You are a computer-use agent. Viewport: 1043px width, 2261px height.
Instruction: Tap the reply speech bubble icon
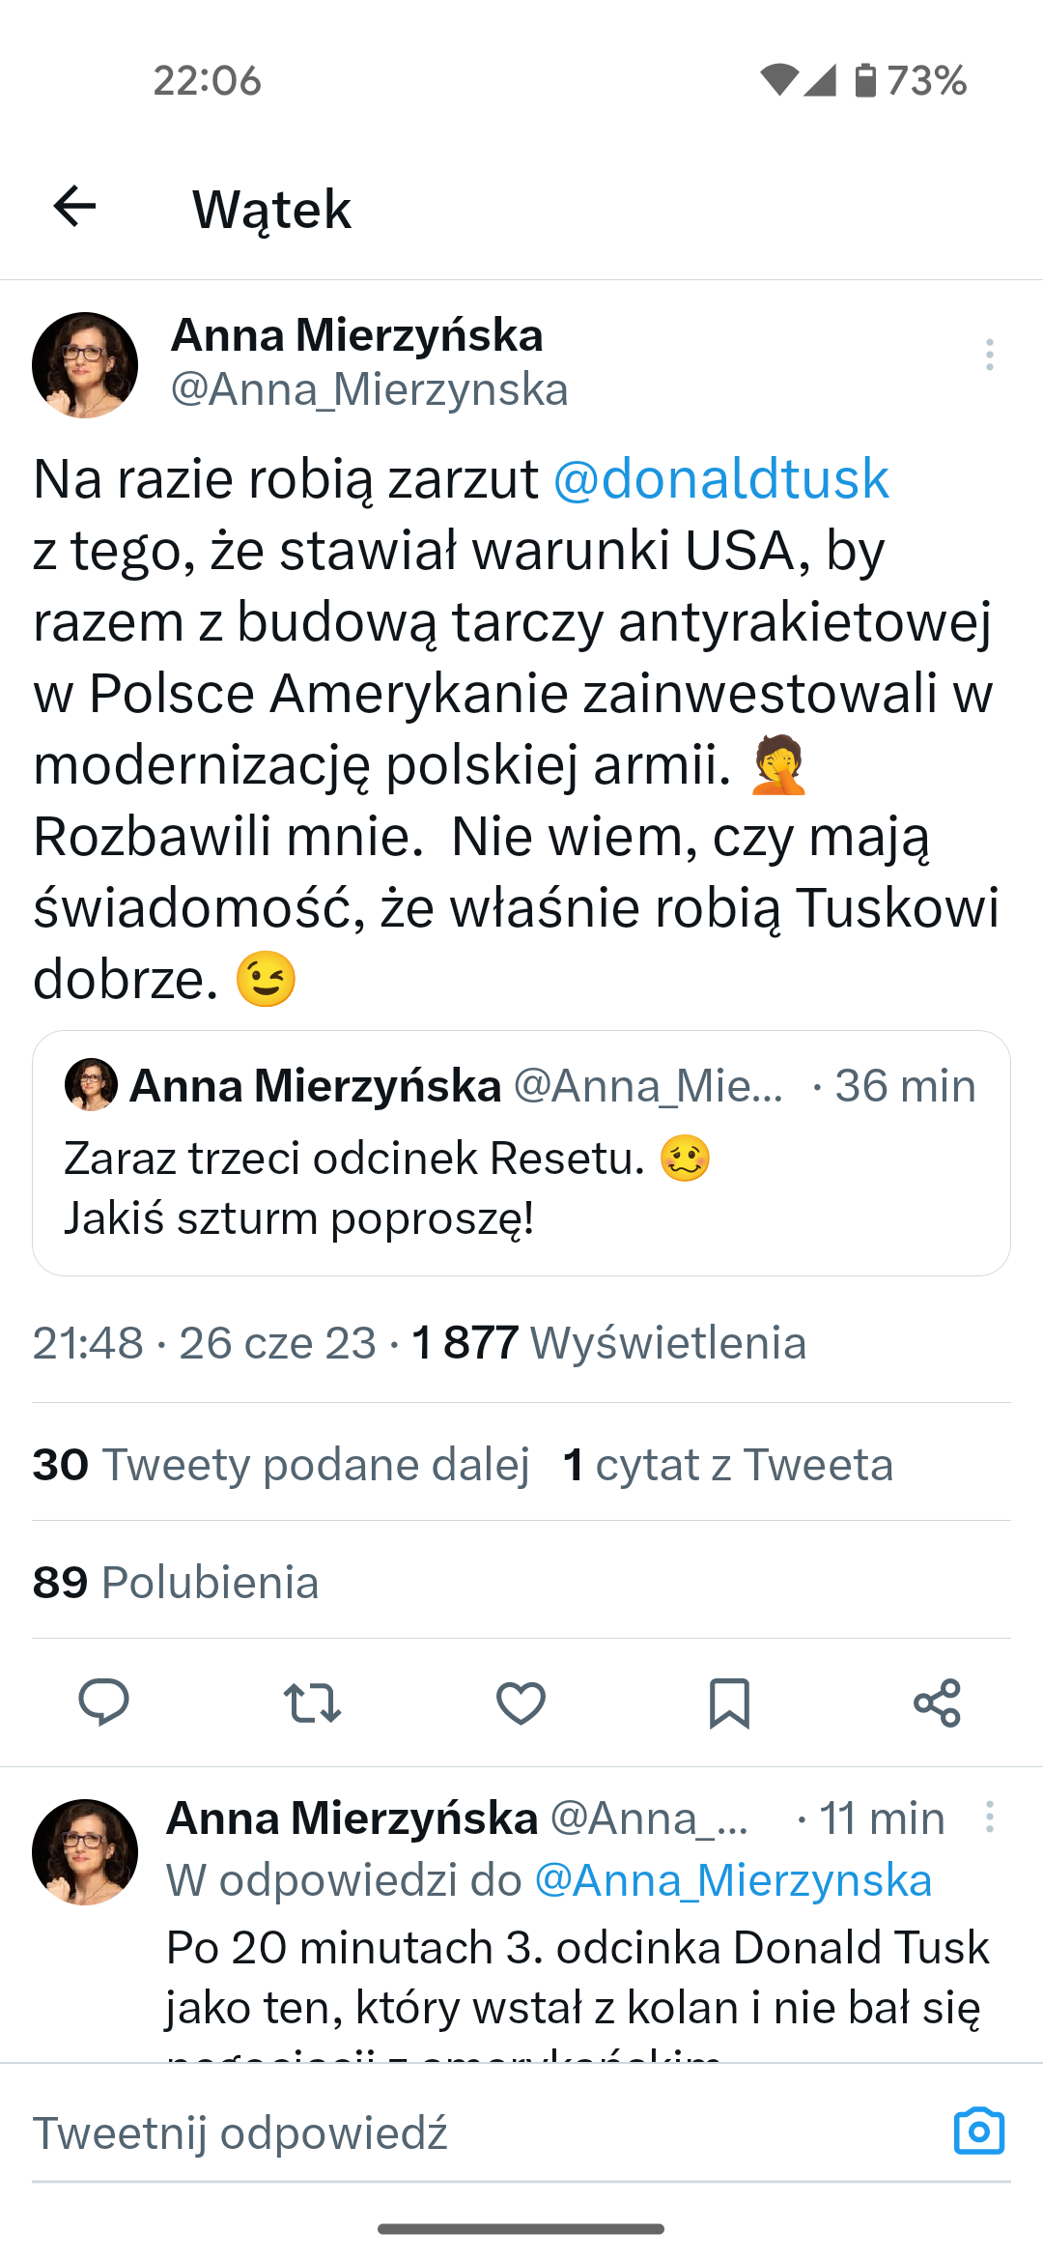[103, 1703]
